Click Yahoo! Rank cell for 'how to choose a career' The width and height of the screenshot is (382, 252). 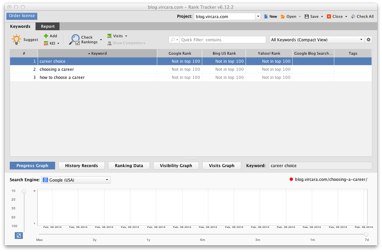pos(269,78)
